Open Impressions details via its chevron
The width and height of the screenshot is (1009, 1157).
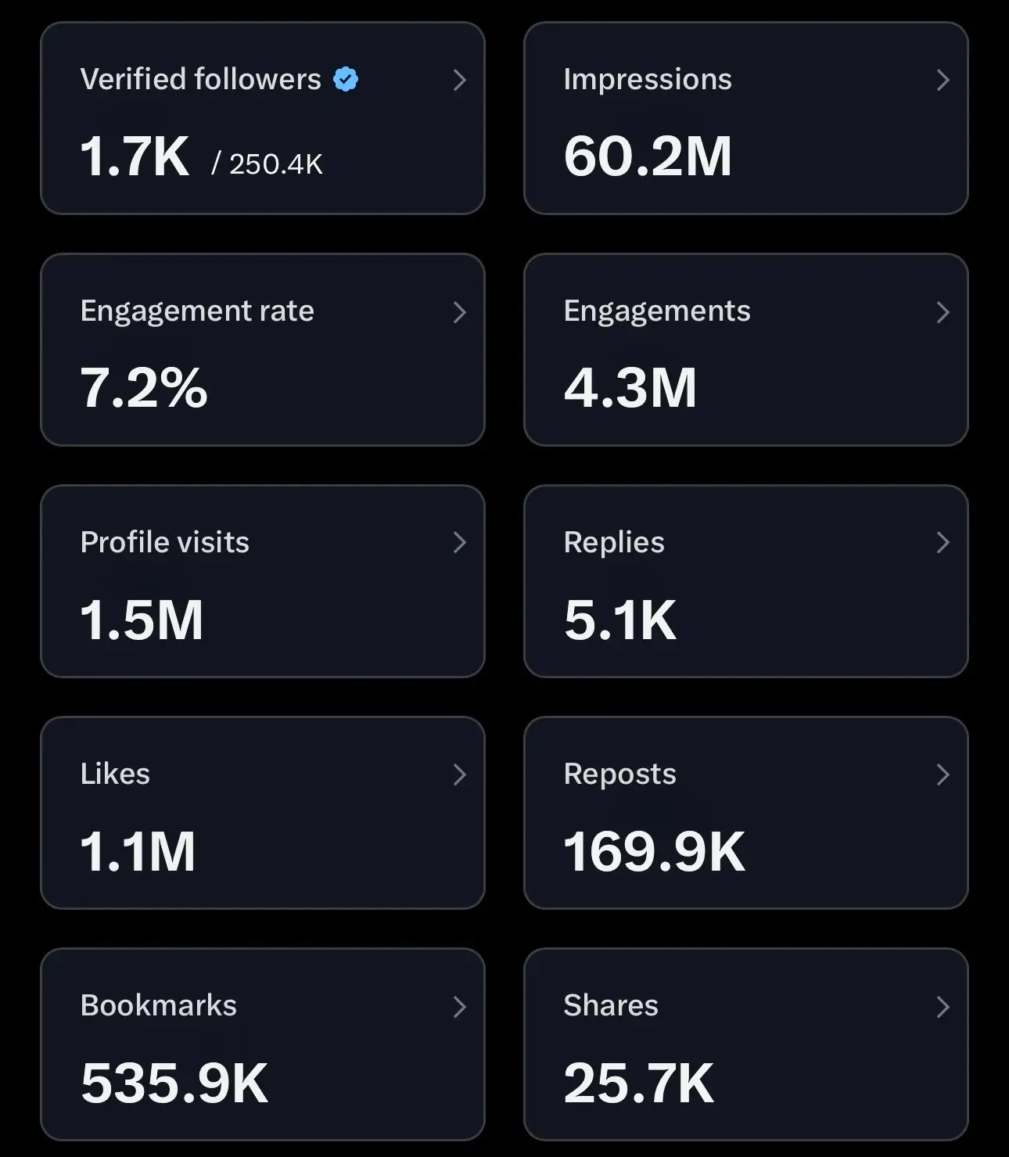943,80
